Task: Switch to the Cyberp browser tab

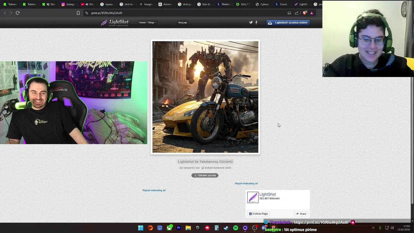Action: pos(262,4)
